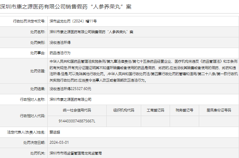
Task: Select legal representative name 蔡进超
Action: click(55, 132)
